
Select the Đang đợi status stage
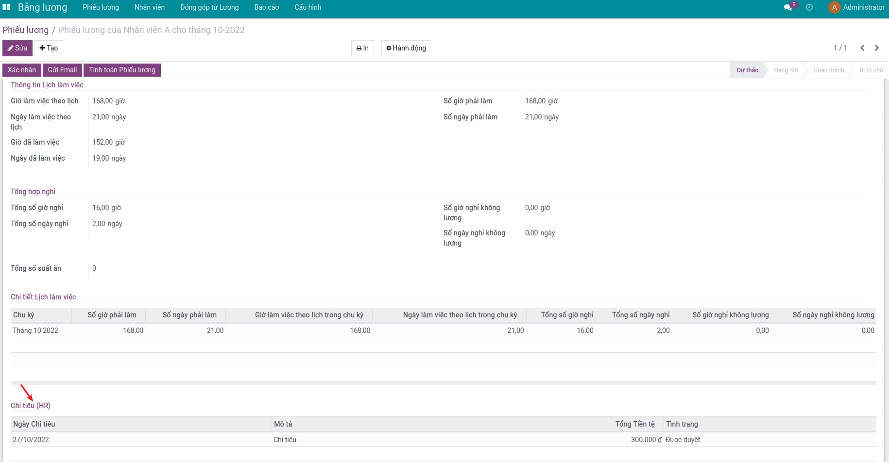click(786, 70)
